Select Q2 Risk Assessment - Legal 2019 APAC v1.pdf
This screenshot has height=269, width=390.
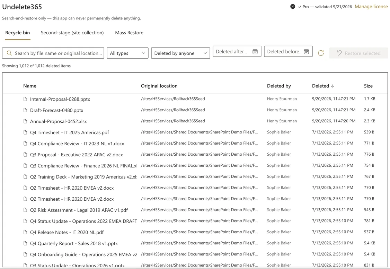(x=79, y=210)
